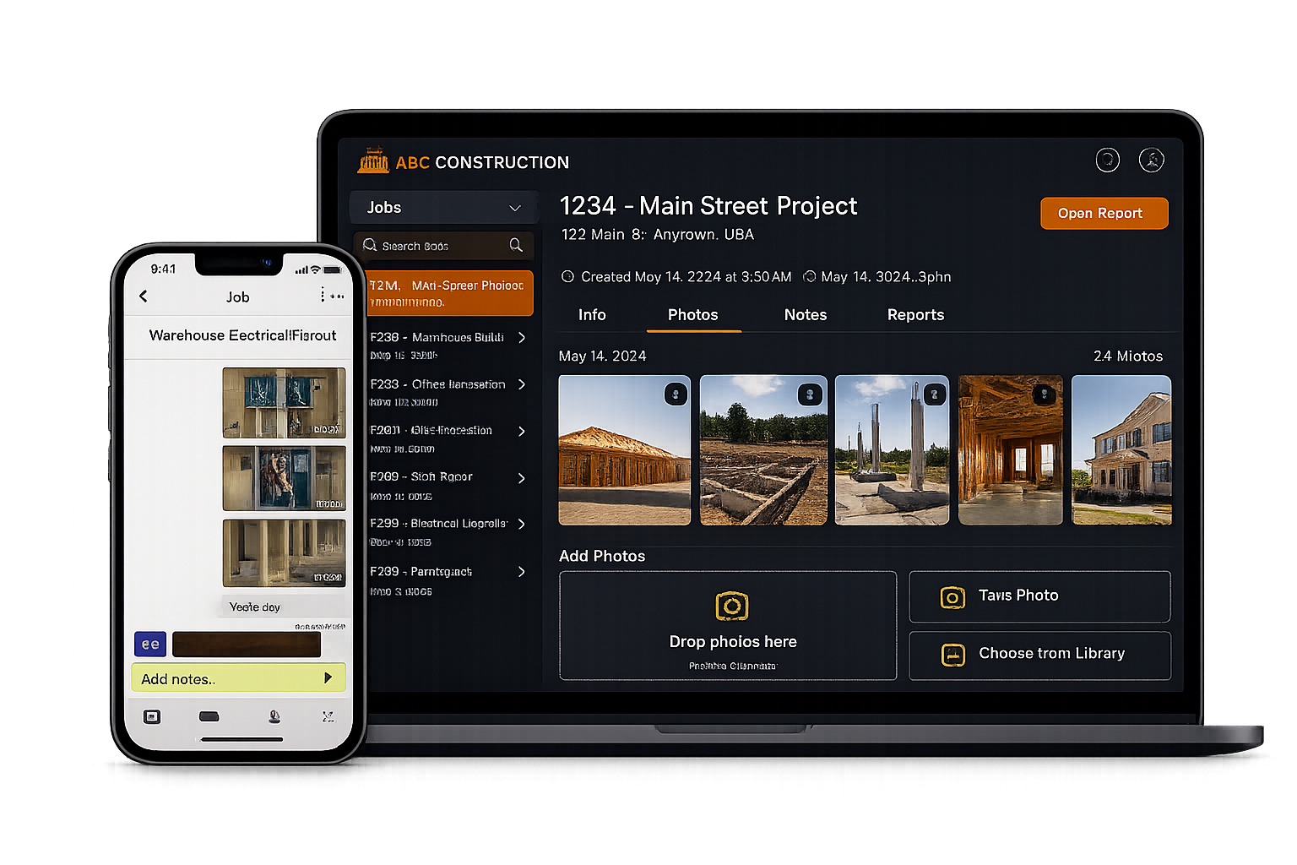Tap the dark brown bar on phone
Screen dimensions: 1297x865
coord(247,645)
